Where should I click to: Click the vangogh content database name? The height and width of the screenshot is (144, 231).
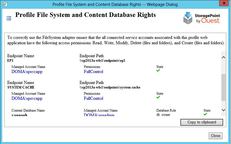[x=19, y=115]
